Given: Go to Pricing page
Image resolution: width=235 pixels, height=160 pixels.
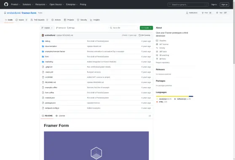Looking at the screenshot, I should pyautogui.click(x=83, y=5).
